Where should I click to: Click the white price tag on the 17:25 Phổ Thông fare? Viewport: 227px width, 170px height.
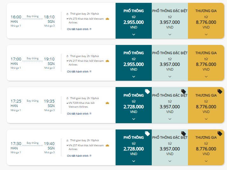click(x=147, y=91)
